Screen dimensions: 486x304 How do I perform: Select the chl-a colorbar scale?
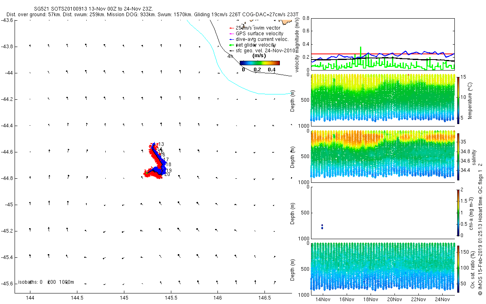pos(458,212)
